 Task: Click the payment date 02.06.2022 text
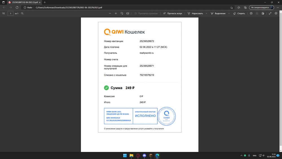tap(153, 47)
